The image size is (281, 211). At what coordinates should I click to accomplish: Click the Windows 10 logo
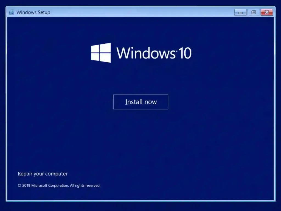141,53
